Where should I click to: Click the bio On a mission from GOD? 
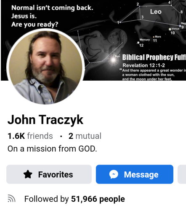tap(52, 149)
